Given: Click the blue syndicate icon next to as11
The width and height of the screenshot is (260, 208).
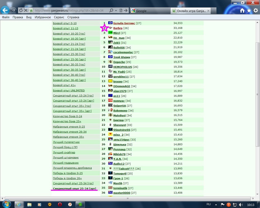Looking at the screenshot, I should pos(110,96).
